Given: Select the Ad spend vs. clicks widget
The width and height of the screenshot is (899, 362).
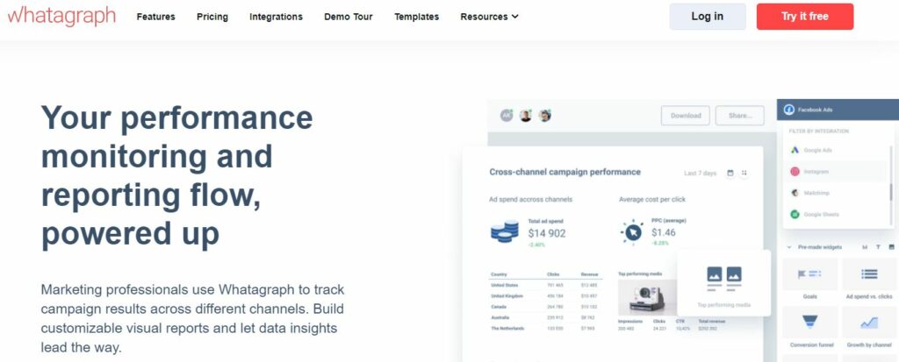Looking at the screenshot, I should tap(869, 280).
